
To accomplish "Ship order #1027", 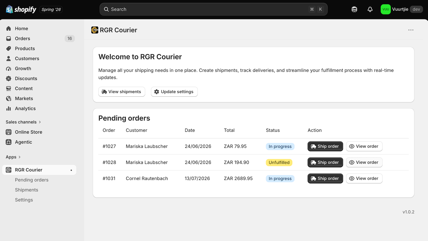I will point(325,146).
